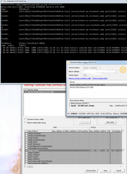Select the ZHash (GMiner) row
Image resolution: width=127 pixels, height=174 pixels.
pyautogui.click(x=73, y=155)
